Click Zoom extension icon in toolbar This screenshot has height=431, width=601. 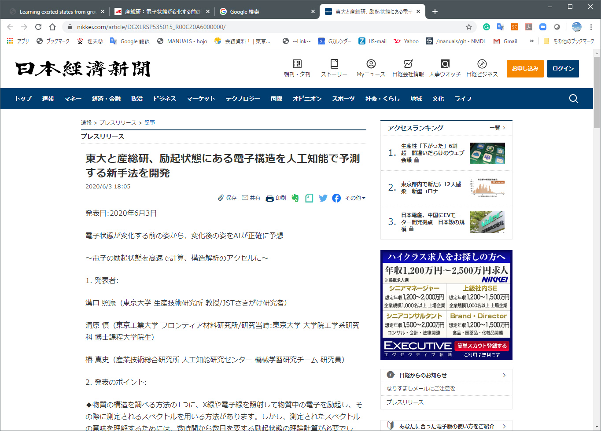(543, 27)
